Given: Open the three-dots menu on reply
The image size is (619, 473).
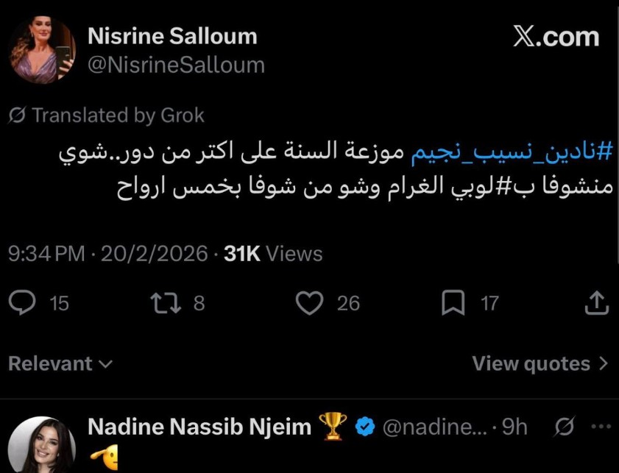Looking at the screenshot, I should [601, 427].
